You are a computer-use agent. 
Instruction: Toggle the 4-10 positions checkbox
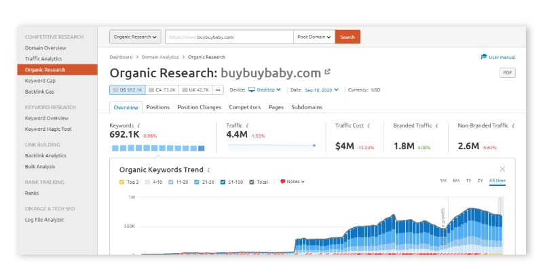[x=147, y=182]
